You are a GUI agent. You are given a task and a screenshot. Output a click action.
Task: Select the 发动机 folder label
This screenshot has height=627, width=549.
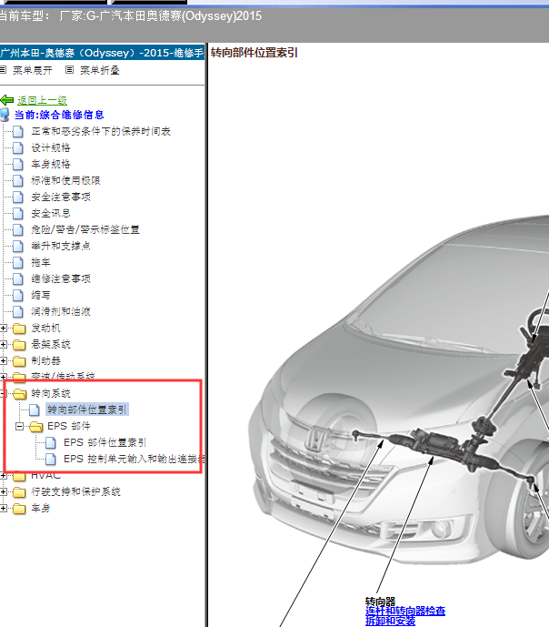[46, 328]
